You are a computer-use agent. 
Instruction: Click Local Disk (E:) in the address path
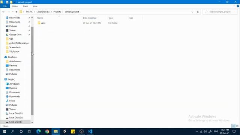(43, 12)
